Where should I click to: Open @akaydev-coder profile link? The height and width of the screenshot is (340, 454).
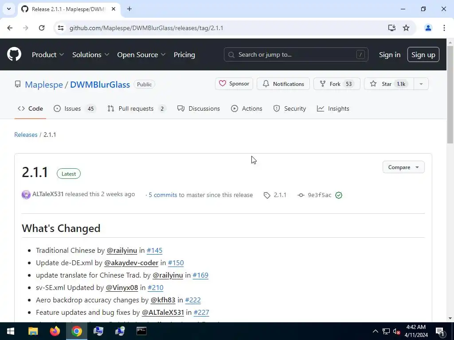point(131,263)
